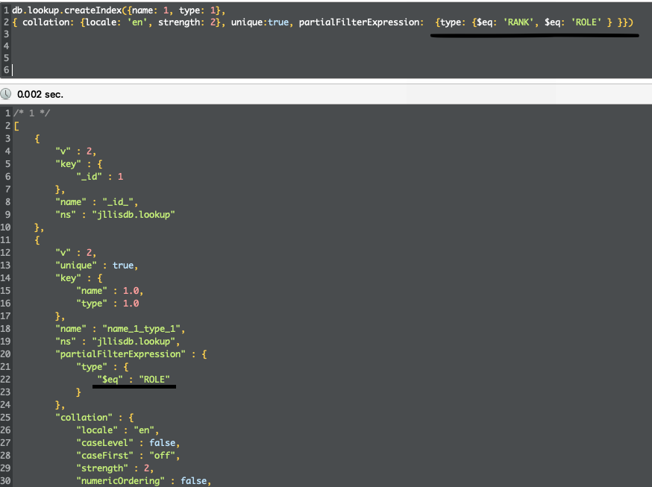The height and width of the screenshot is (487, 652).
Task: Click the clock icon beside execution time
Action: click(x=7, y=95)
